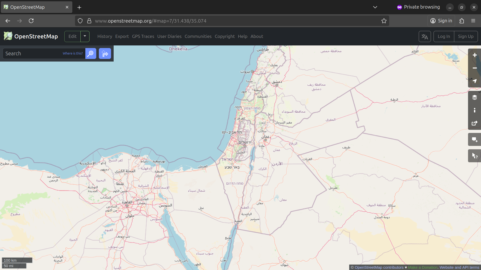Activate the Query features tool
The width and height of the screenshot is (481, 270).
coord(475,156)
